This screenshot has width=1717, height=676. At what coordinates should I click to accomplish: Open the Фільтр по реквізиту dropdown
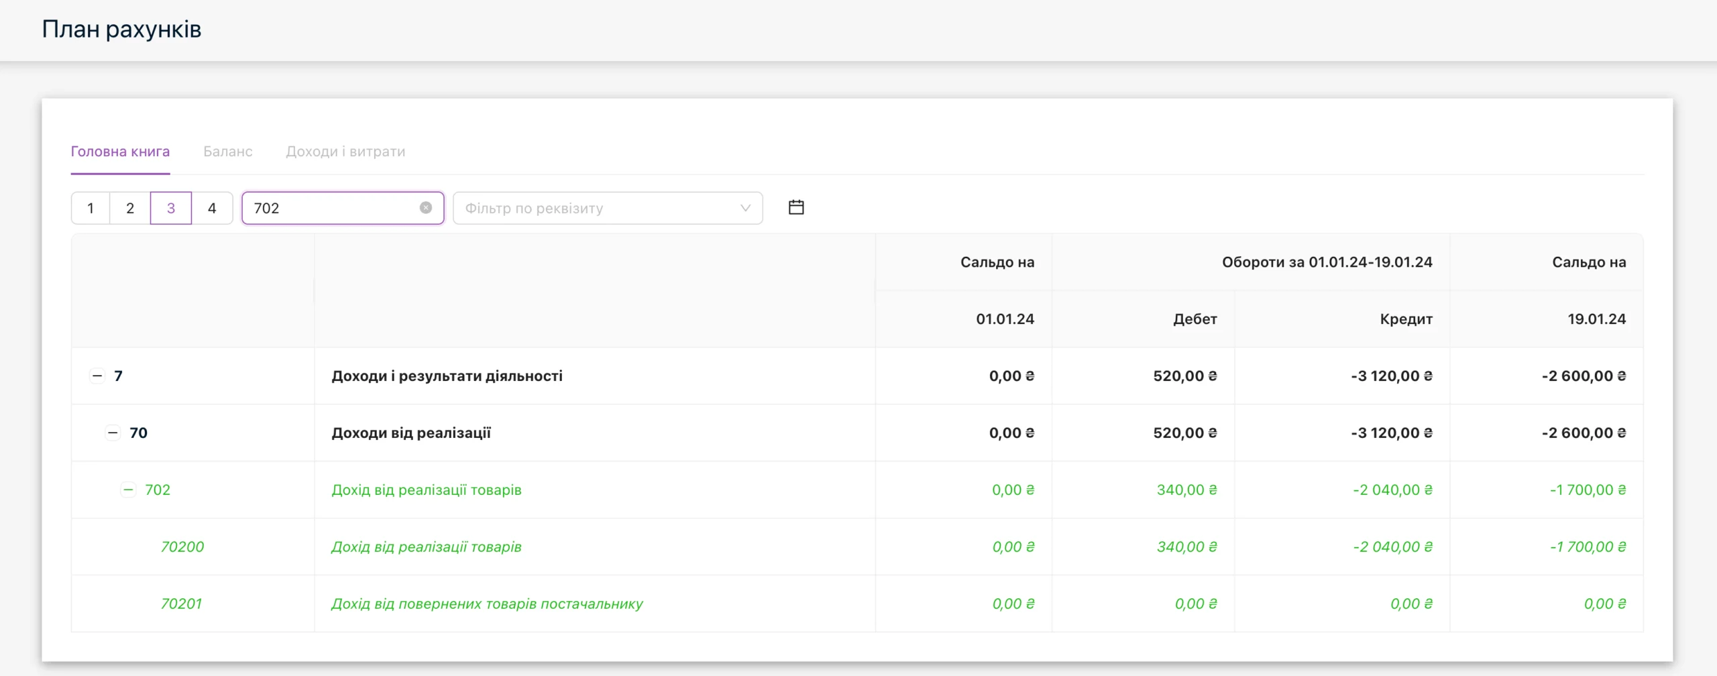pyautogui.click(x=608, y=208)
